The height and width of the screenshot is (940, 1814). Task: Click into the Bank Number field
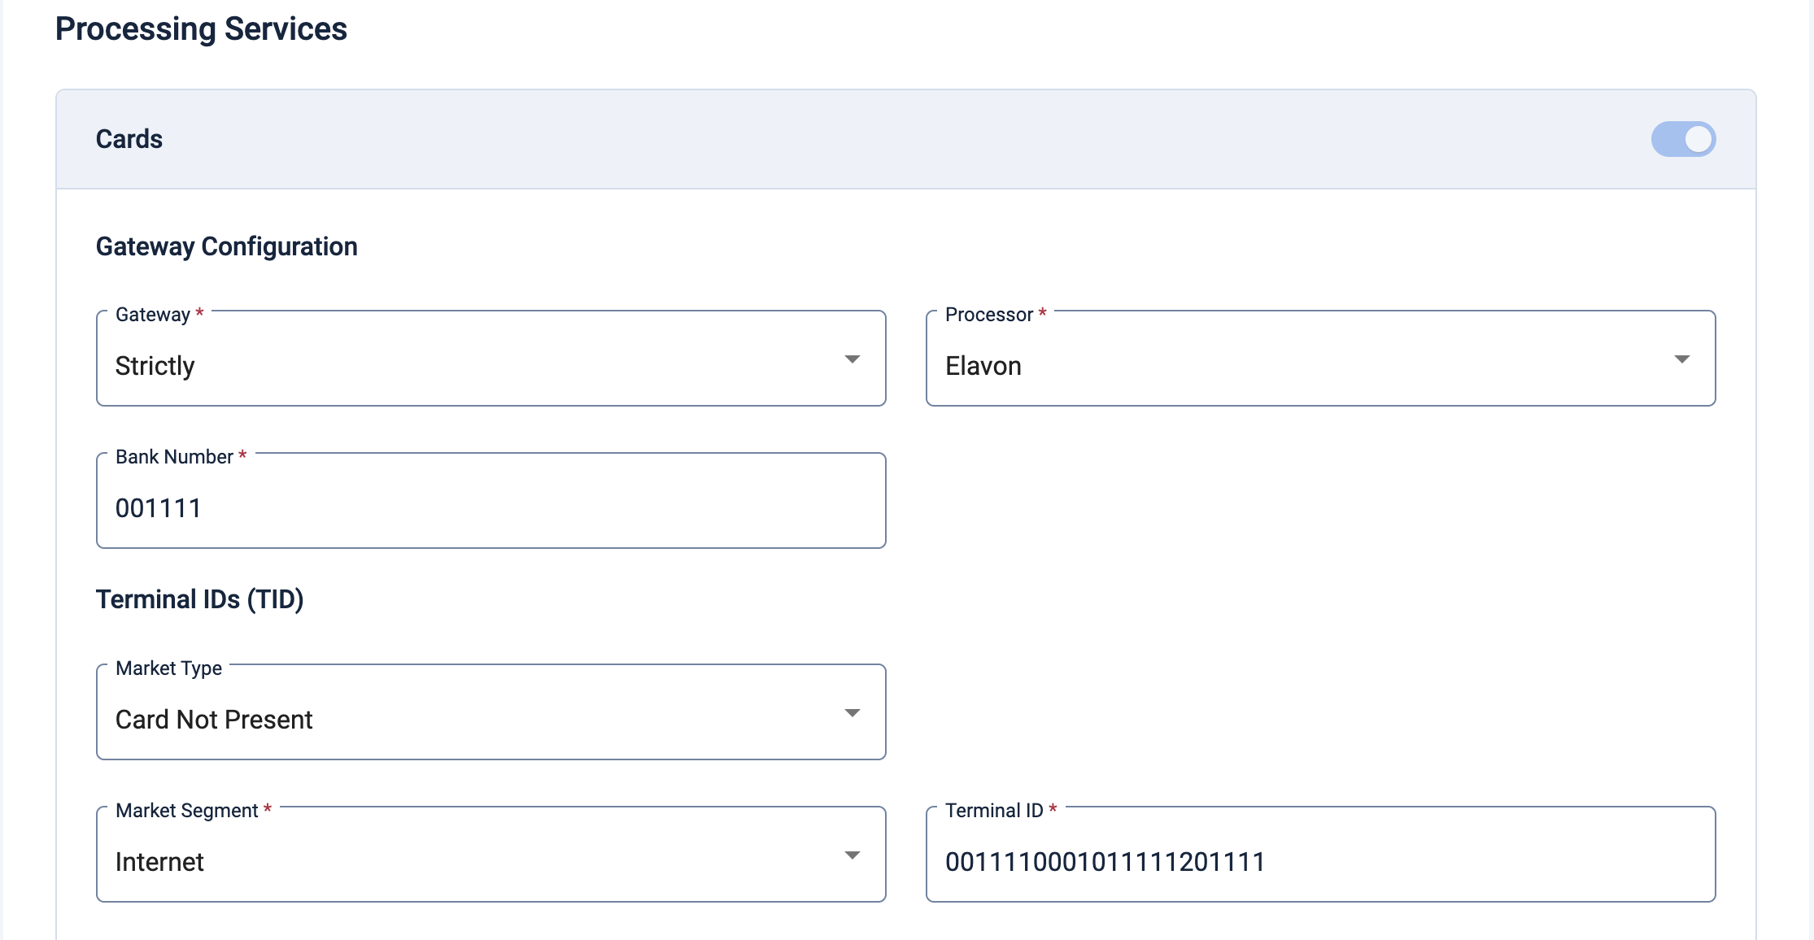click(490, 508)
